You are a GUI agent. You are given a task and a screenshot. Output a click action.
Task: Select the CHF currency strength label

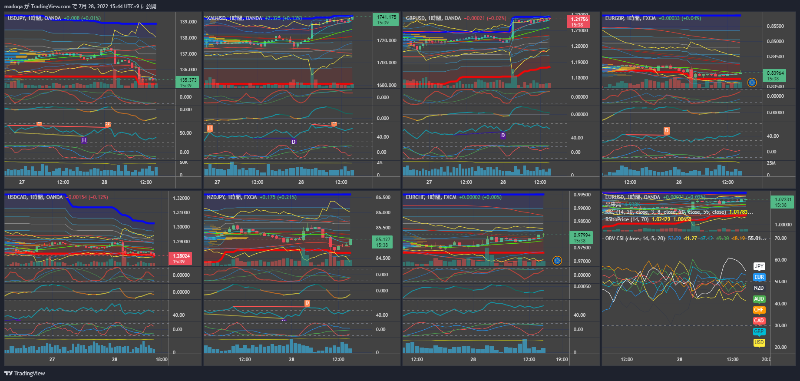(x=759, y=310)
